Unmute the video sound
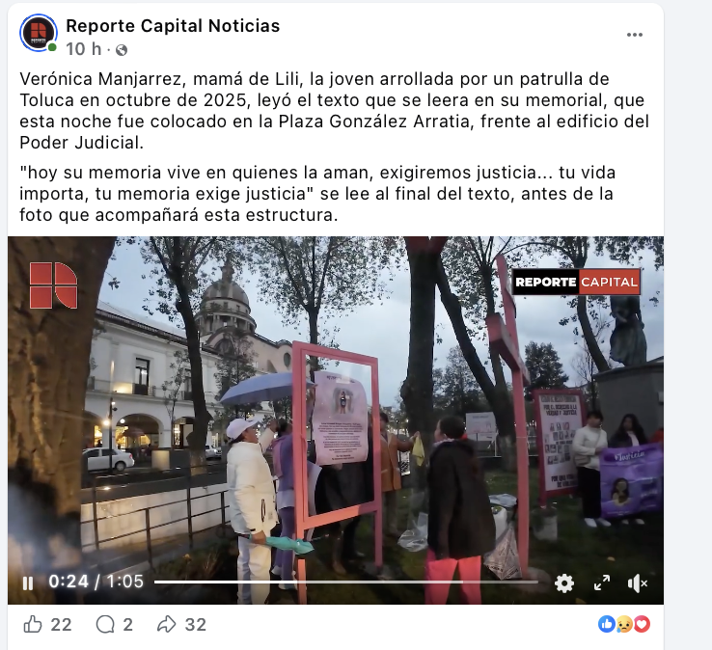The height and width of the screenshot is (650, 712). tap(638, 583)
